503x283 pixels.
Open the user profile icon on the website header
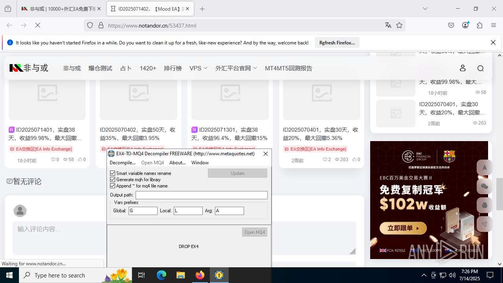click(463, 68)
